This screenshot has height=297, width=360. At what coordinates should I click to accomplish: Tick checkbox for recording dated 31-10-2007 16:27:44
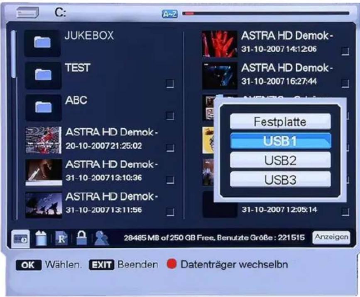pos(345,84)
